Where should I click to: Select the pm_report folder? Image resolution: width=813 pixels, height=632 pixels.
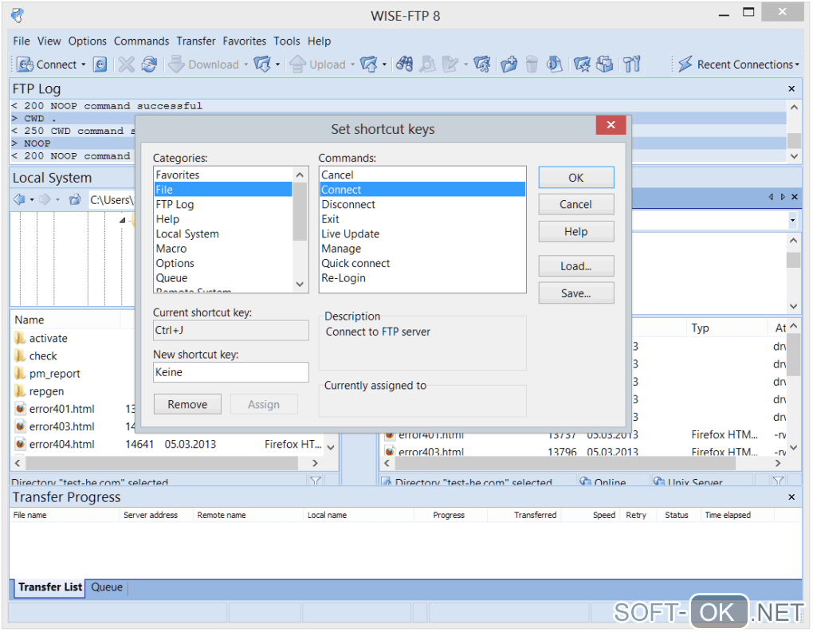point(47,374)
